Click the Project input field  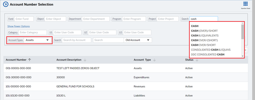pyautogui.click(x=168, y=19)
